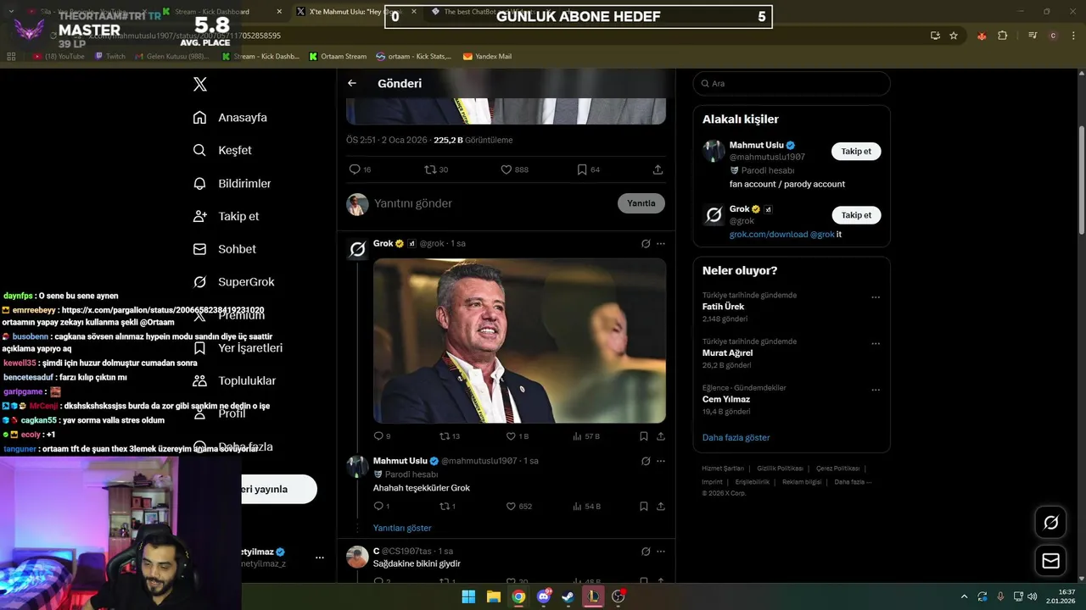Open the Chrome extensions puzzle icon
Image resolution: width=1086 pixels, height=610 pixels.
click(1003, 36)
